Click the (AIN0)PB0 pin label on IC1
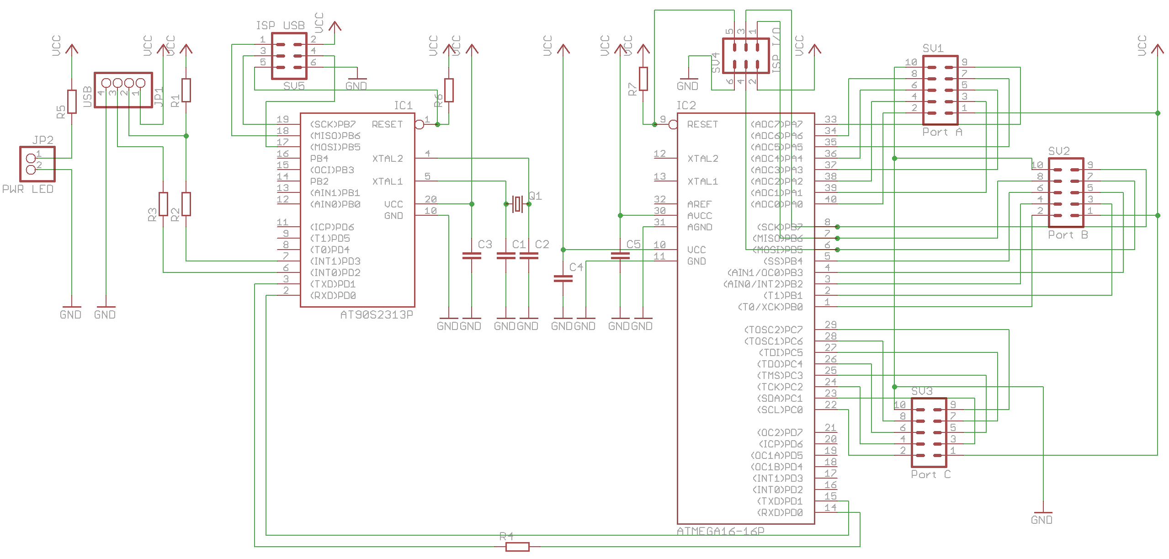The height and width of the screenshot is (559, 1169). 335,204
